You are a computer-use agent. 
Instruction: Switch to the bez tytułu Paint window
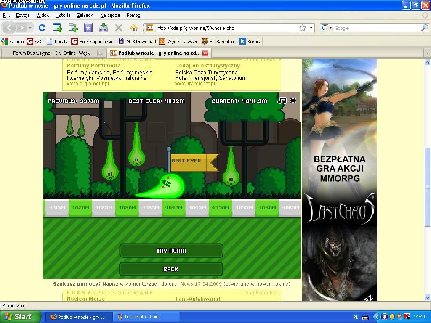point(146,317)
